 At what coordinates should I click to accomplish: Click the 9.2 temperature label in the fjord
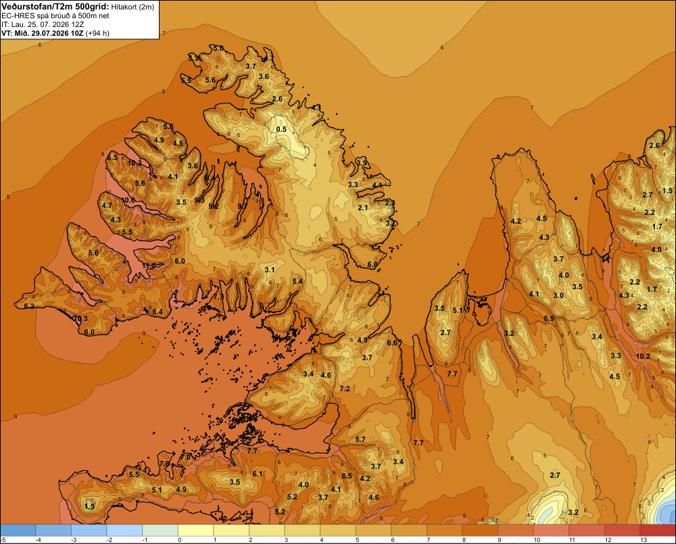(x=214, y=206)
